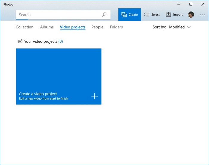Switch to the Collection tab
The height and width of the screenshot is (165, 209).
[24, 27]
